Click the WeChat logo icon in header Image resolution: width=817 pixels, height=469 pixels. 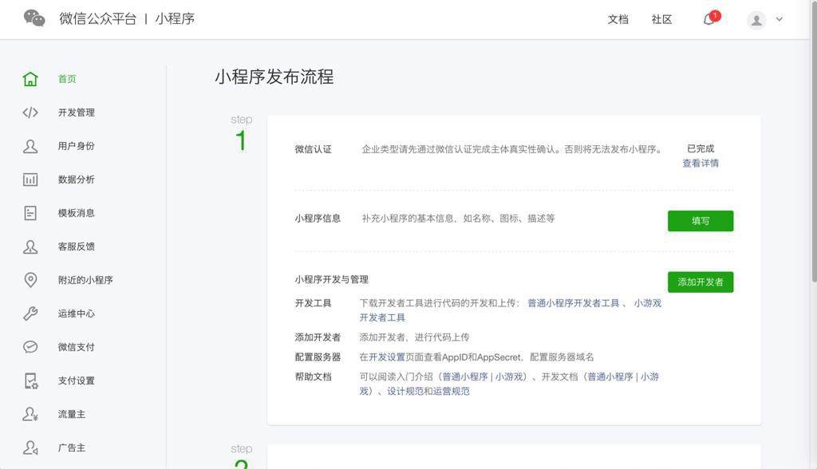click(34, 18)
